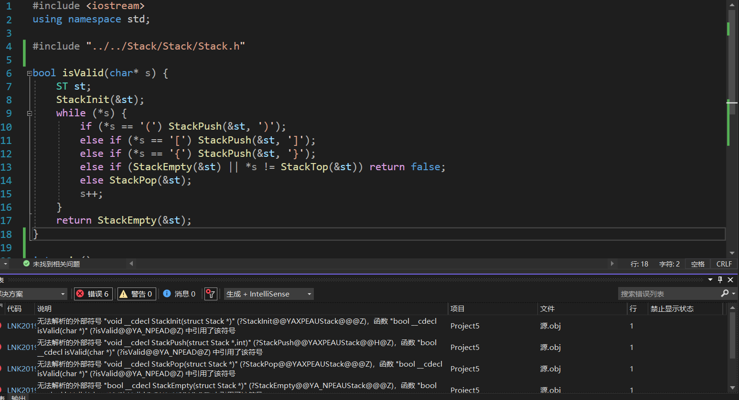Click the CRLF line ending indicator
739x400 pixels.
[724, 264]
